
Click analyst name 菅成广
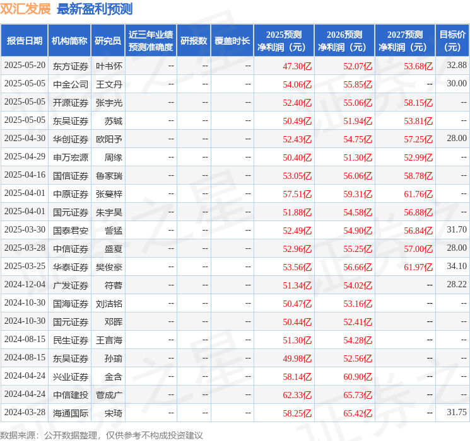tap(109, 395)
